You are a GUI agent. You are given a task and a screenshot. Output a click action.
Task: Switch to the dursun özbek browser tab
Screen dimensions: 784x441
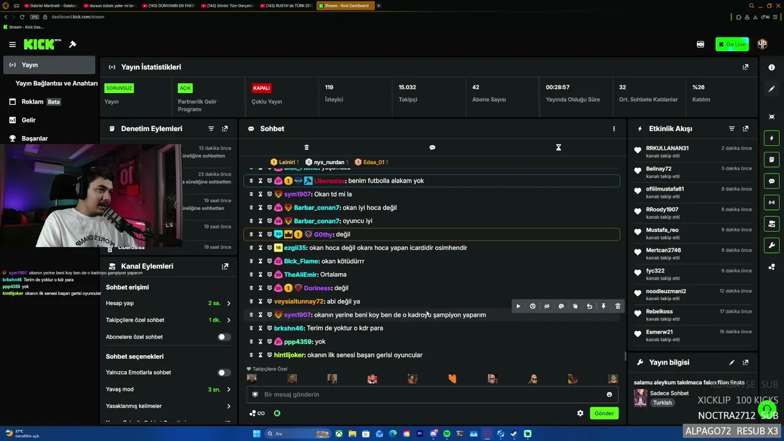(110, 6)
